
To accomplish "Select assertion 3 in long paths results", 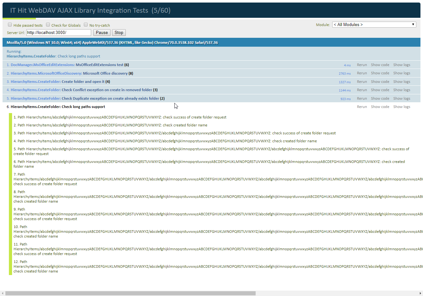I will 175,133.
